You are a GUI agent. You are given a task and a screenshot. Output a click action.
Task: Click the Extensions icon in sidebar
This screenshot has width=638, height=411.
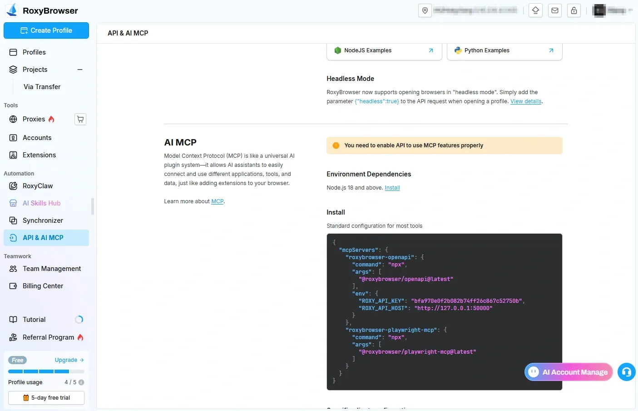13,155
